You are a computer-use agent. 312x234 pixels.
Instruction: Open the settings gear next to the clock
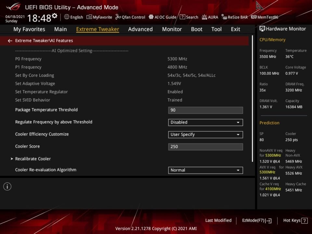pos(55,16)
